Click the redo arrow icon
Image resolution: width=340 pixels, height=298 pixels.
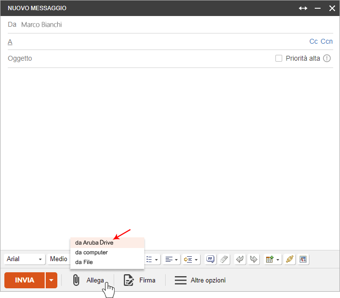pos(254,259)
